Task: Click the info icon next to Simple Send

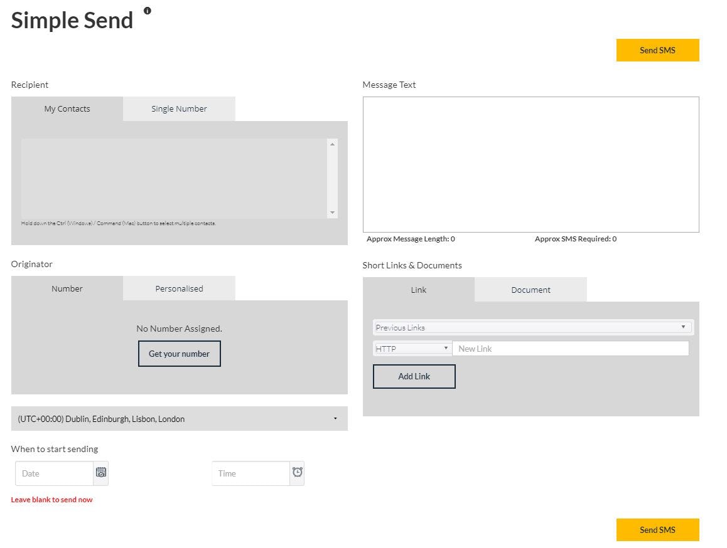Action: 148,10
